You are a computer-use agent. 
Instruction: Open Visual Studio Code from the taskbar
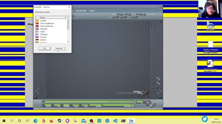(x=115, y=121)
